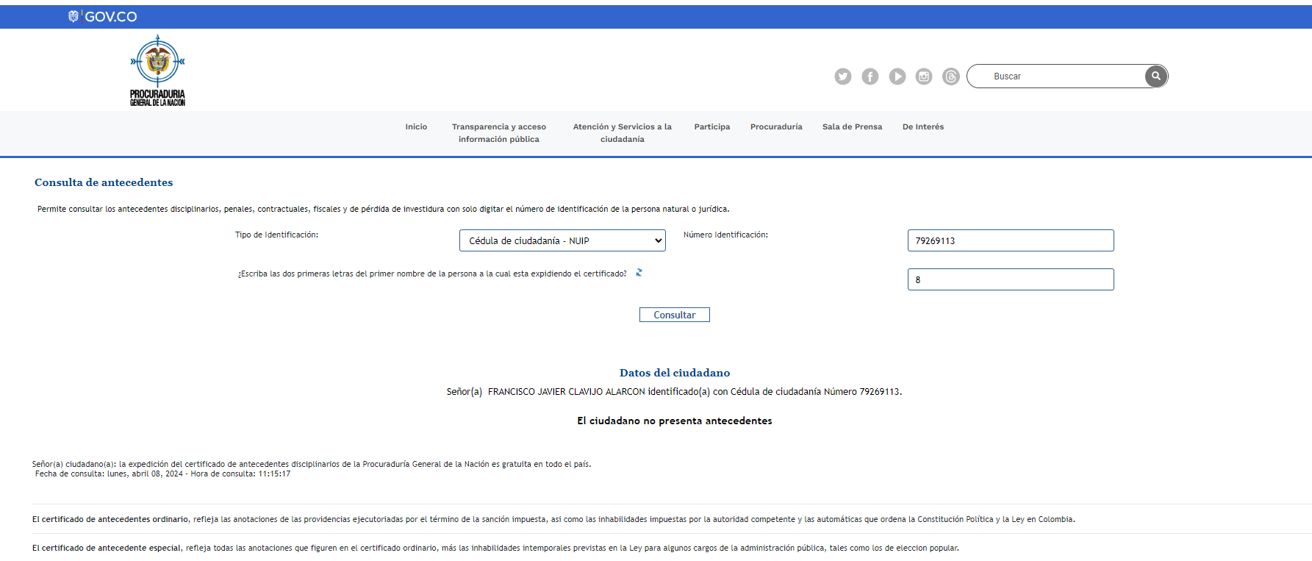The width and height of the screenshot is (1312, 561).
Task: Open the Participa menu
Action: 711,127
